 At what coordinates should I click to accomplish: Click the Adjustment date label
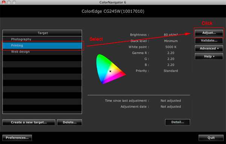[135, 107]
